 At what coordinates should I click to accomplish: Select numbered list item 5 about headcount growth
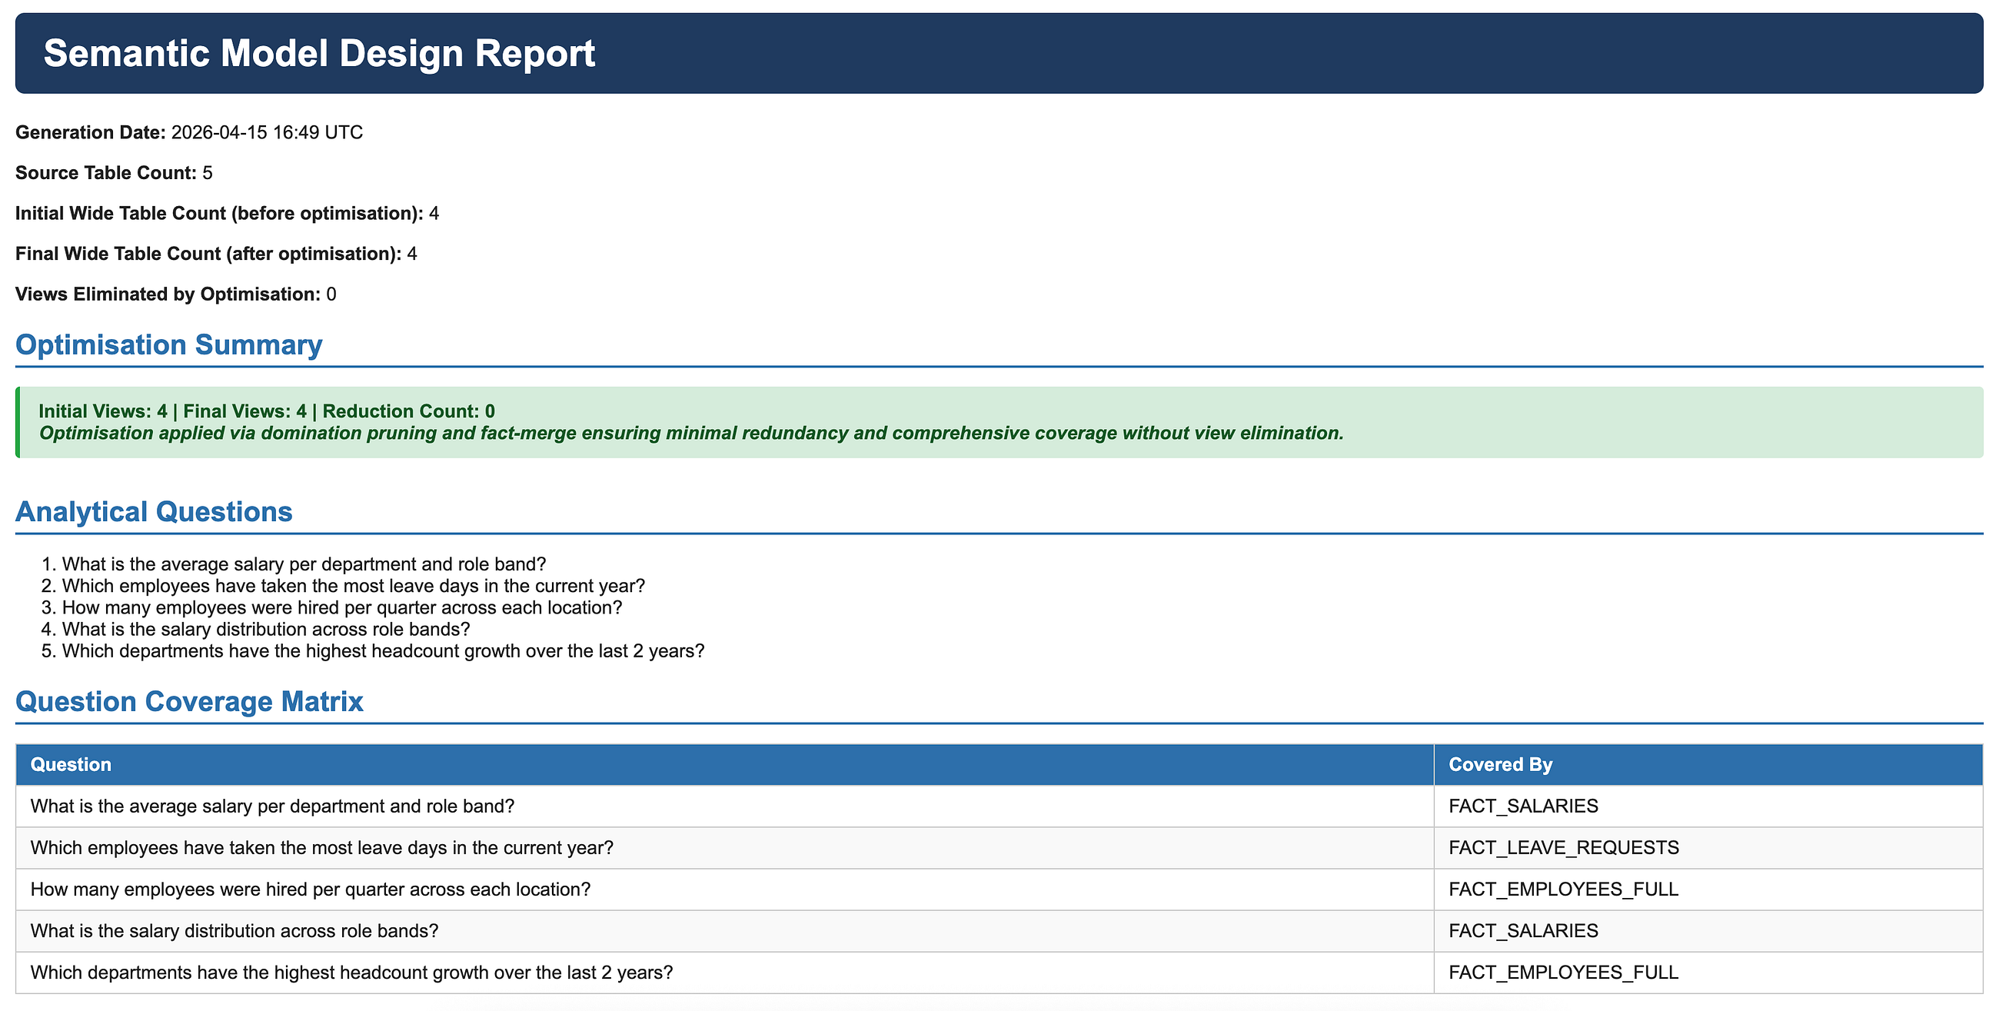click(384, 651)
